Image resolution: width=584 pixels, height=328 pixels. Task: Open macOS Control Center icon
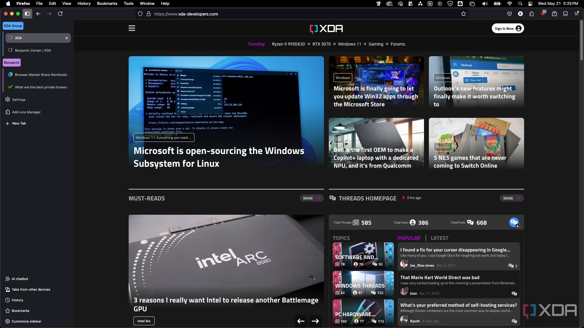[530, 4]
